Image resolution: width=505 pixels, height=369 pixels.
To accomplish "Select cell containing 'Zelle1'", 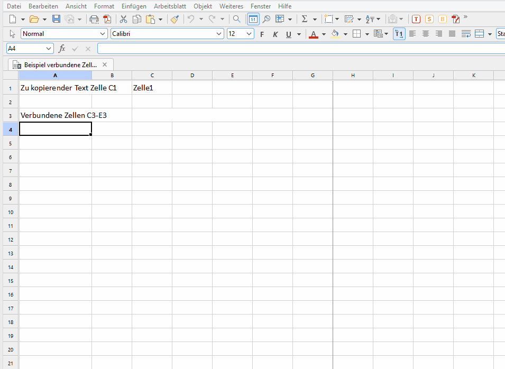I will pyautogui.click(x=152, y=88).
